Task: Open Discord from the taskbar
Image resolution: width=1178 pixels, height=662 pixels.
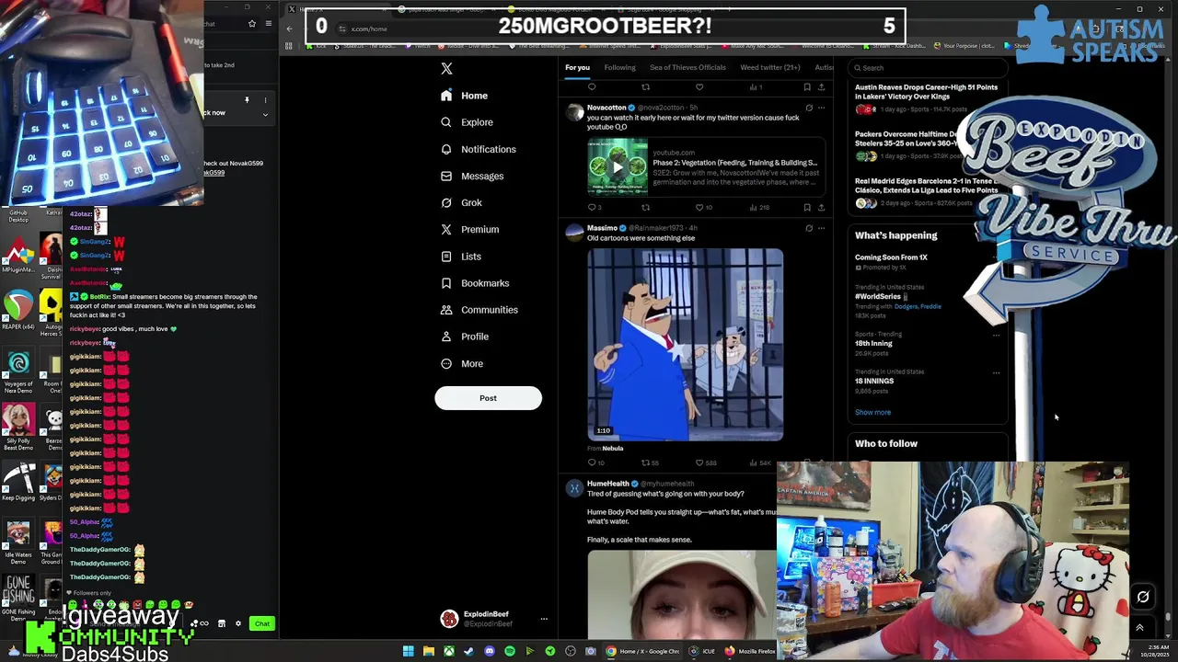Action: pyautogui.click(x=489, y=651)
